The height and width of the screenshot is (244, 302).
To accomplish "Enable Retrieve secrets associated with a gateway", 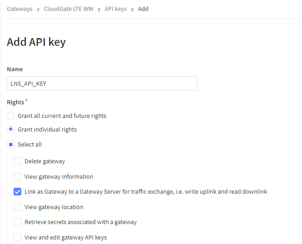I will coord(17,222).
